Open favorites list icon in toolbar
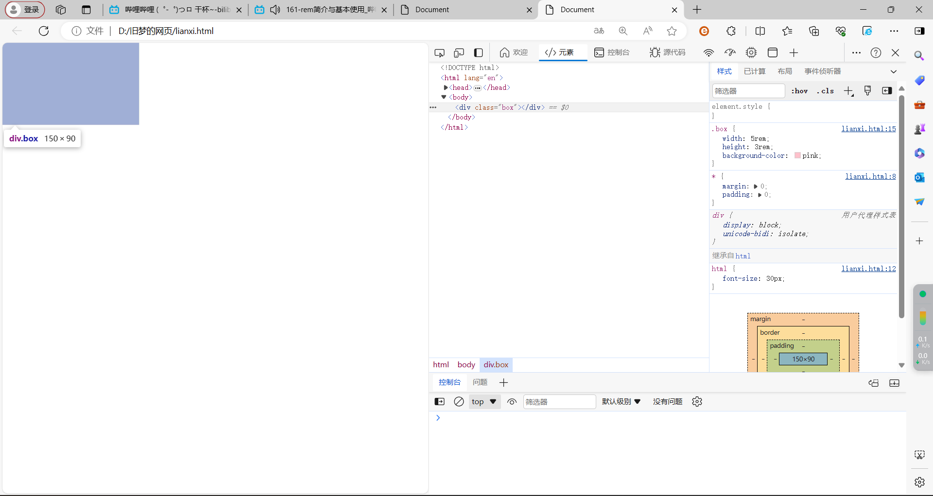 787,31
